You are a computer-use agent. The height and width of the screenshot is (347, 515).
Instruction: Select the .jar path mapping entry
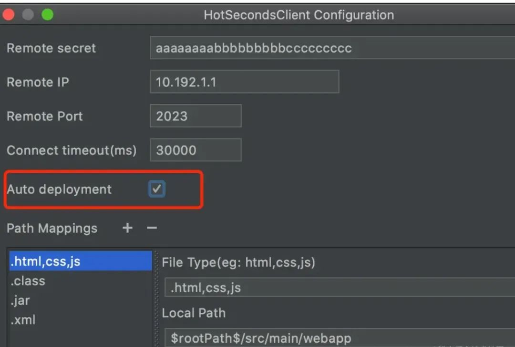(81, 300)
